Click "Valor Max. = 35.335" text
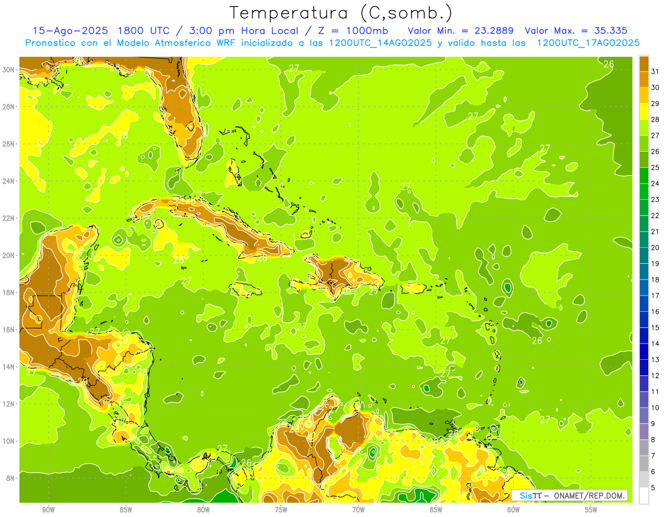Viewport: 670px width, 517px height. tap(576, 31)
